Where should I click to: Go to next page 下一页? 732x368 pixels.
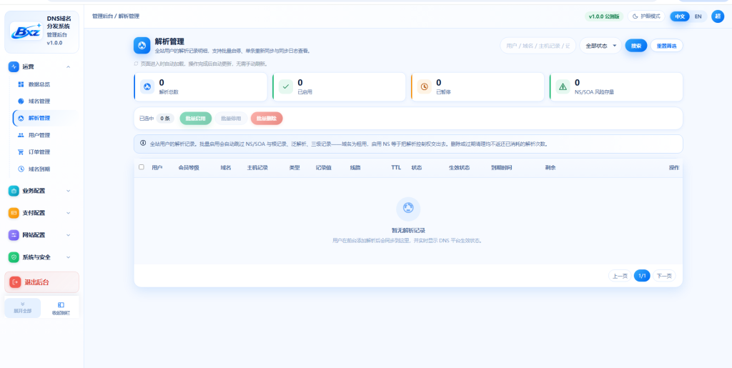coord(664,276)
